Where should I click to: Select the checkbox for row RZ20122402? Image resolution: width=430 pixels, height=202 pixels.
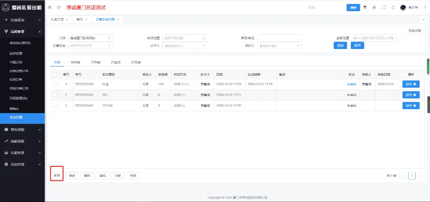pos(55,95)
